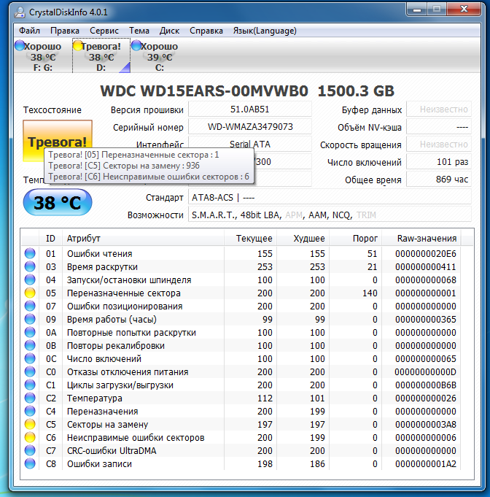
Task: Select the attribute name Переназначенные сектора
Action: (123, 293)
